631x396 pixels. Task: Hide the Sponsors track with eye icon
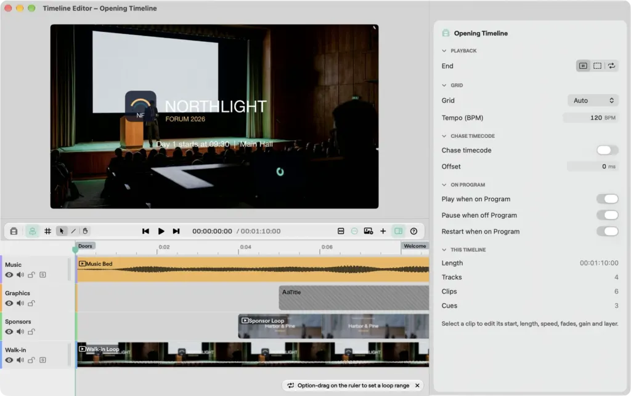(x=9, y=331)
